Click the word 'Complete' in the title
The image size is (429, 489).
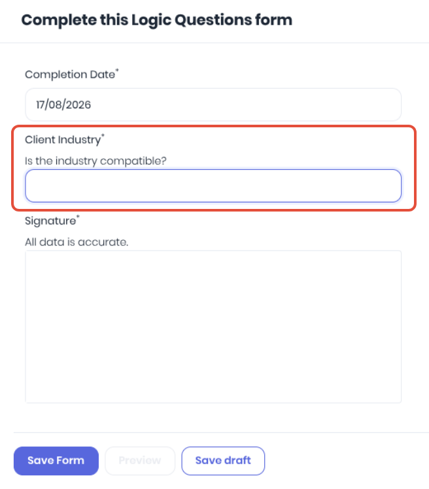click(59, 20)
